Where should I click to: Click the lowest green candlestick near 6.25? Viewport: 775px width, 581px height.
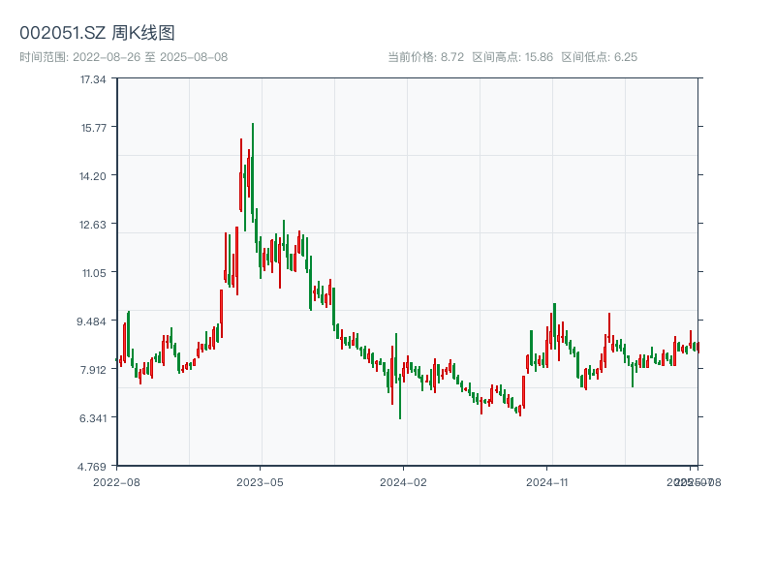[x=400, y=397]
